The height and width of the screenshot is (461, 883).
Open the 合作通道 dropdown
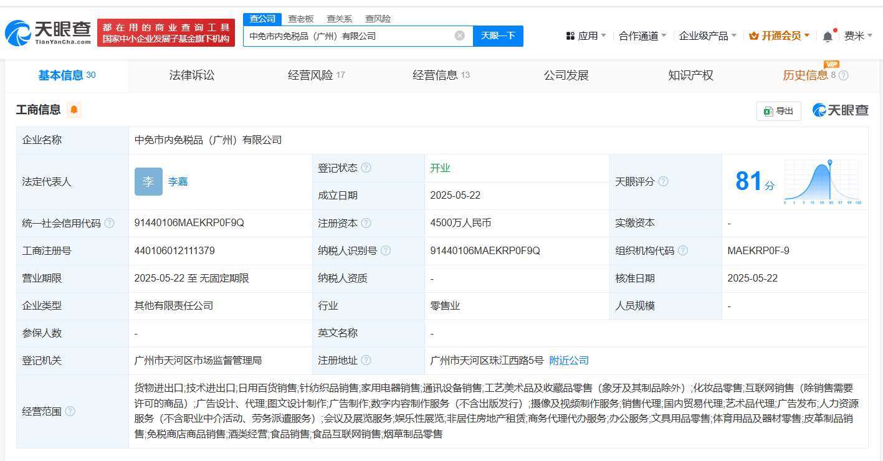(642, 36)
